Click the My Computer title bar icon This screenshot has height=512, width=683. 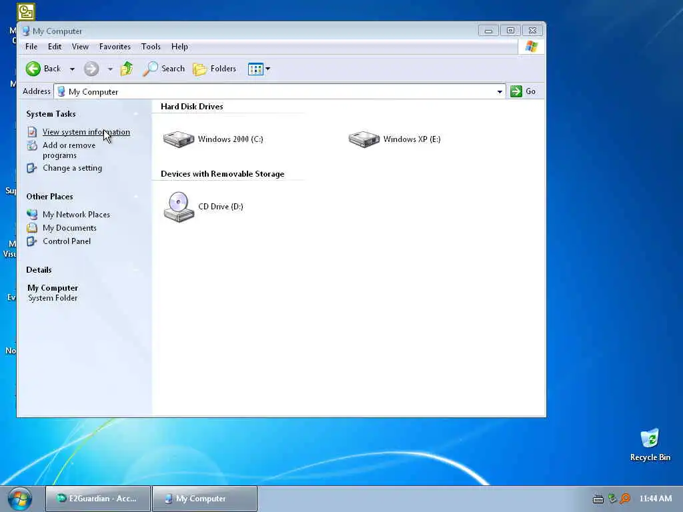point(26,31)
